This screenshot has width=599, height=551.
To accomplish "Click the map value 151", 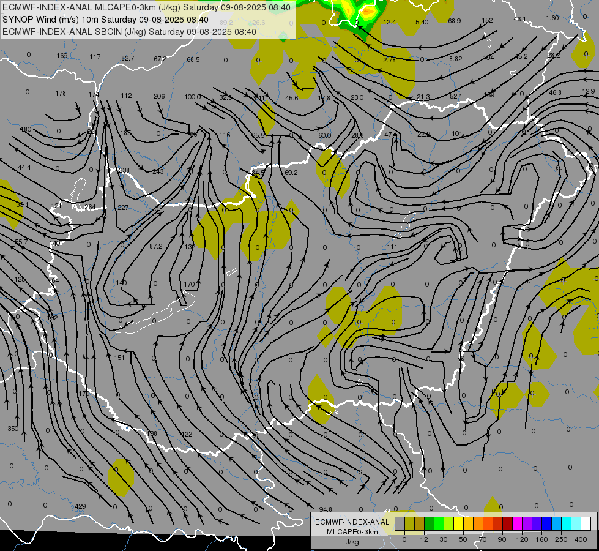I will [x=119, y=358].
